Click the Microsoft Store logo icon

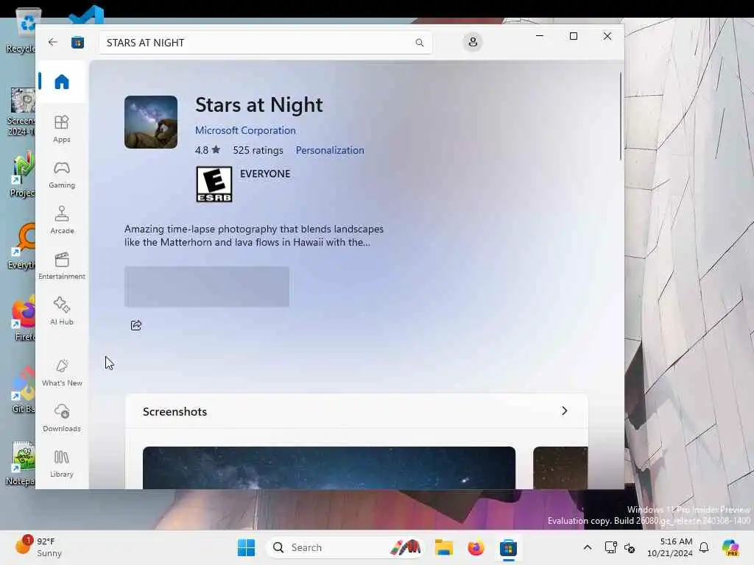coord(77,43)
